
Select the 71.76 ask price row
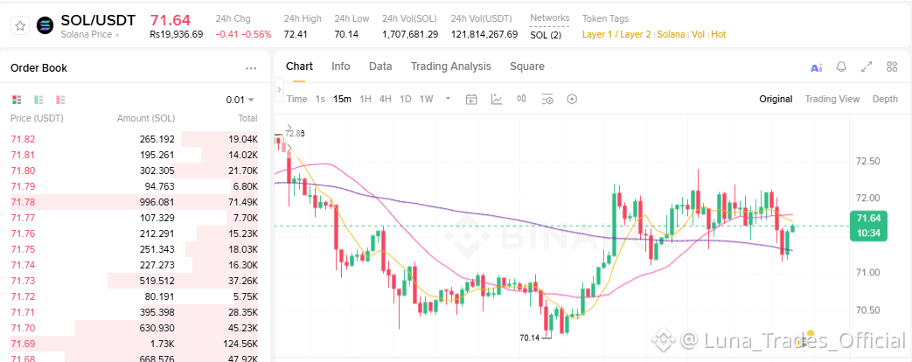pos(135,233)
